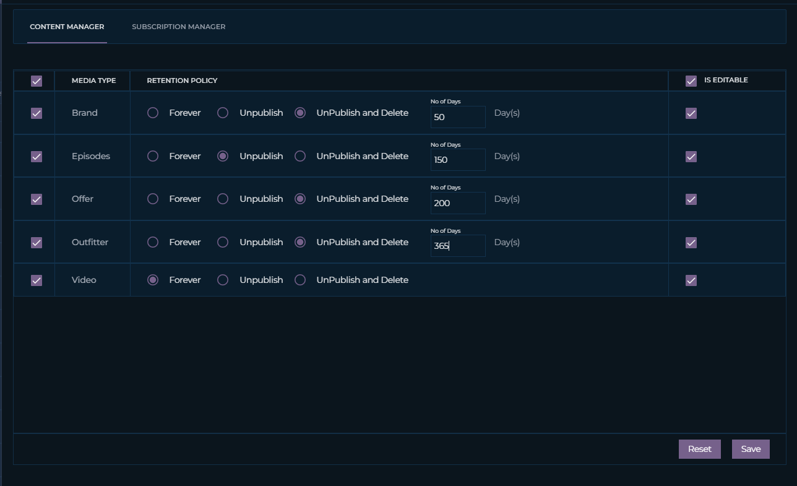Select Forever radio for Brand
This screenshot has height=486, width=797.
[153, 113]
